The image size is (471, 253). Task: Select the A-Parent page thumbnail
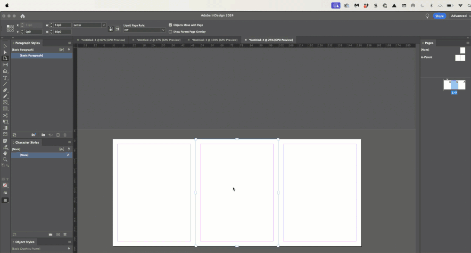[460, 57]
